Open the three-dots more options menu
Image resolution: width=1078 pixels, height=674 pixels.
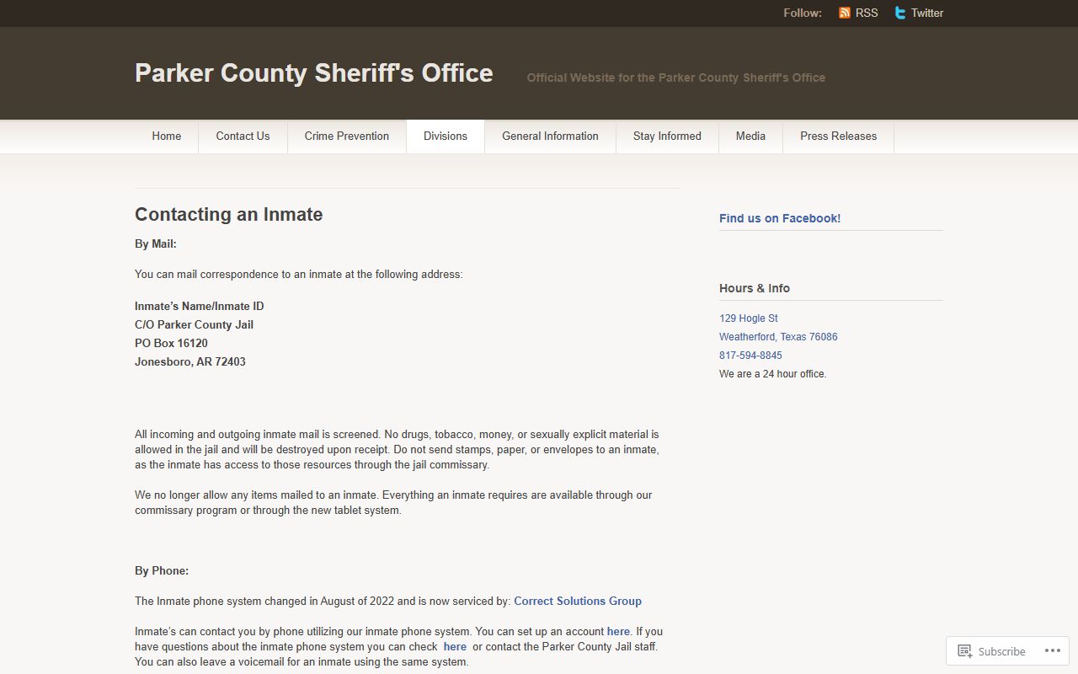[x=1053, y=650]
